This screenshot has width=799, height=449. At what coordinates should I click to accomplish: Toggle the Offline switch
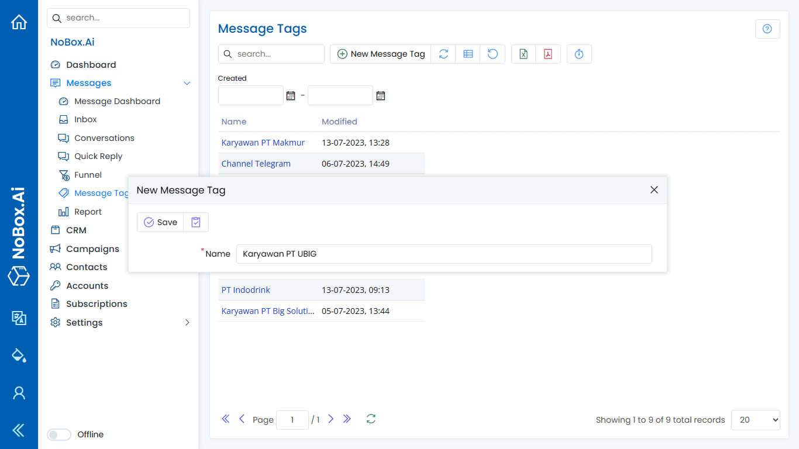pos(58,434)
